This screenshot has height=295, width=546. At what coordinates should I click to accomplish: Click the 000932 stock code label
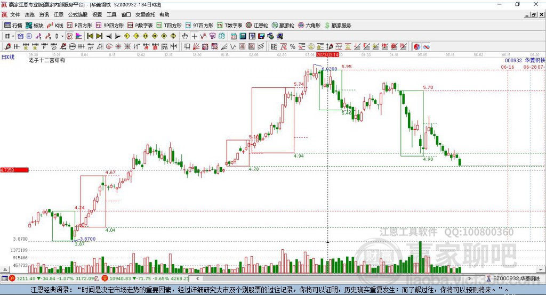(513, 61)
